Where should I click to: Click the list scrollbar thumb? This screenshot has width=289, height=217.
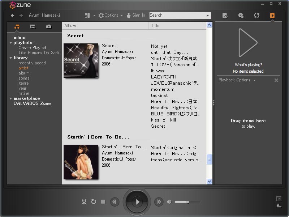209,159
